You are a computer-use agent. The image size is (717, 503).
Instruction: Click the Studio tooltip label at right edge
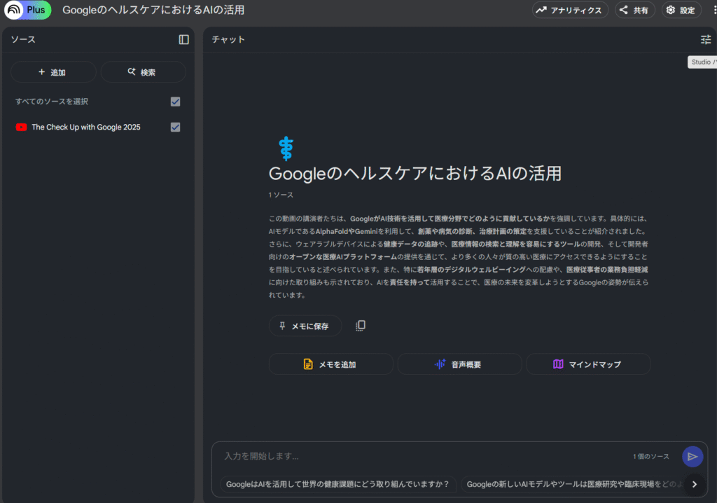[702, 62]
